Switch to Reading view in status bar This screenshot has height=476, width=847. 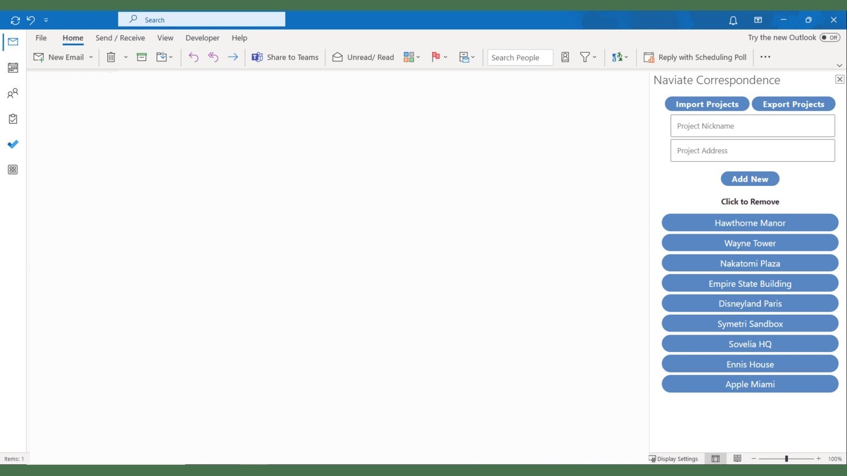737,459
